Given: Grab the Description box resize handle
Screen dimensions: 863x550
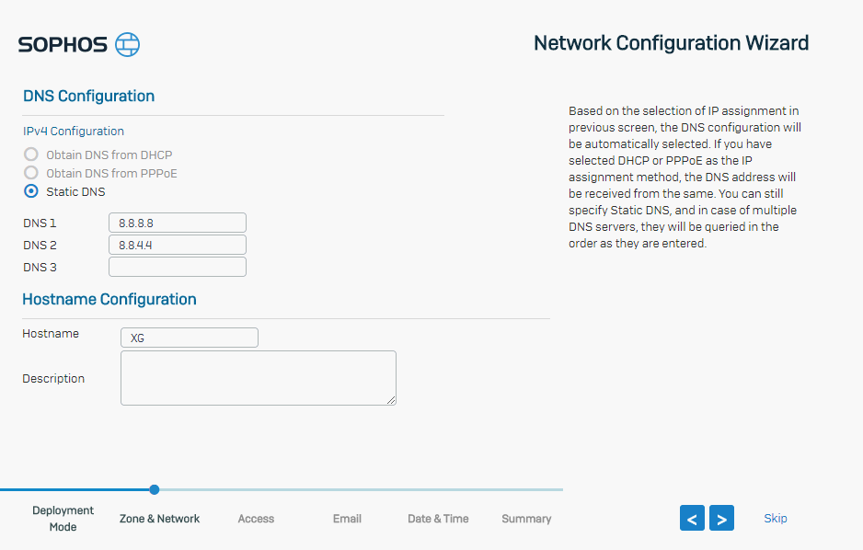Looking at the screenshot, I should pos(391,400).
